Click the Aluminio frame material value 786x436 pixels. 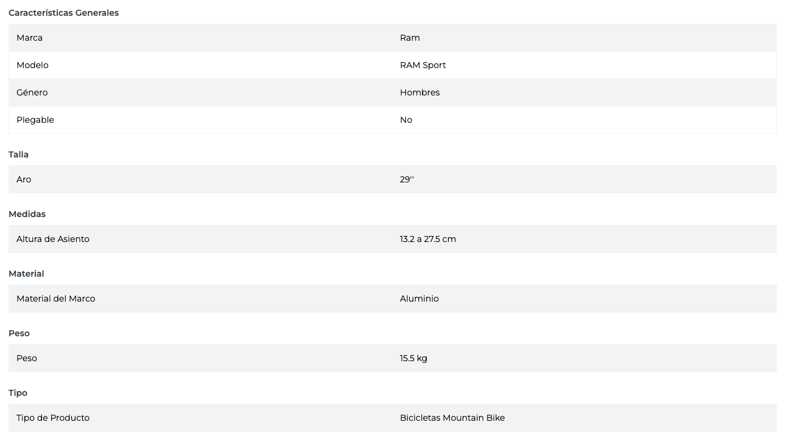pyautogui.click(x=419, y=299)
